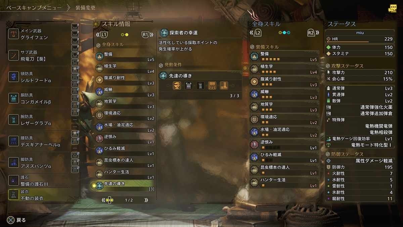This screenshot has width=403, height=227.
Task: Click the L1 previous page button
Action: (x=103, y=34)
